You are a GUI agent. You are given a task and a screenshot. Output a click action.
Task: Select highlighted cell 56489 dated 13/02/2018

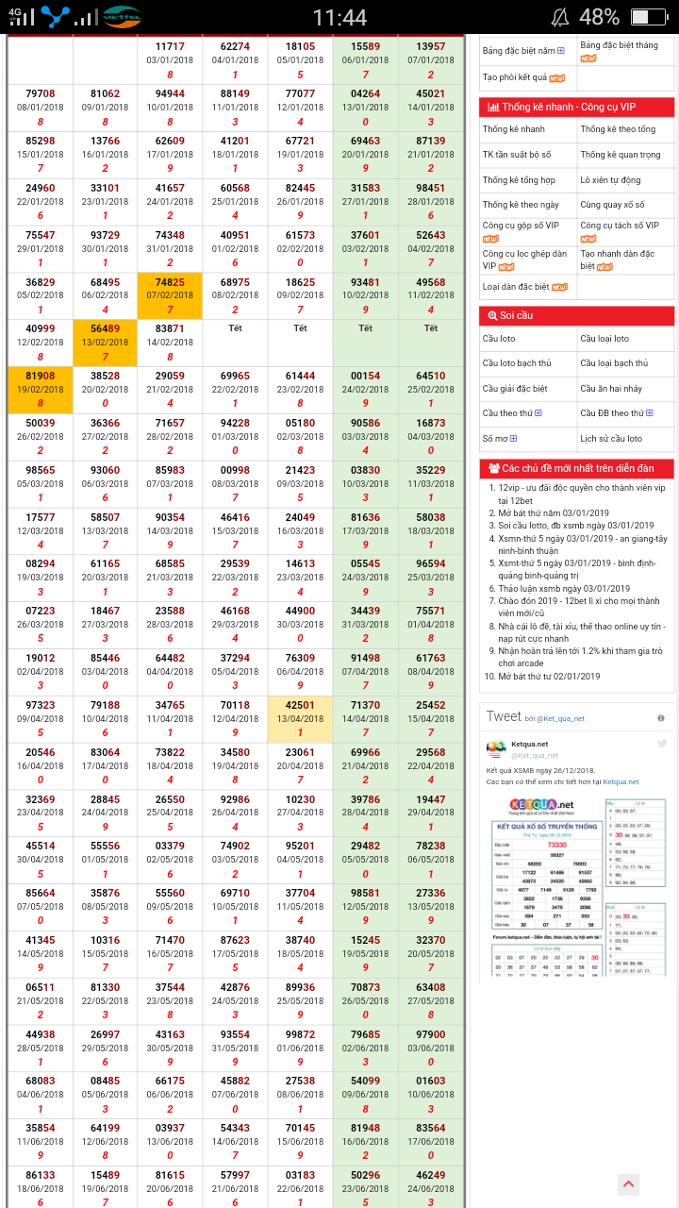click(105, 343)
